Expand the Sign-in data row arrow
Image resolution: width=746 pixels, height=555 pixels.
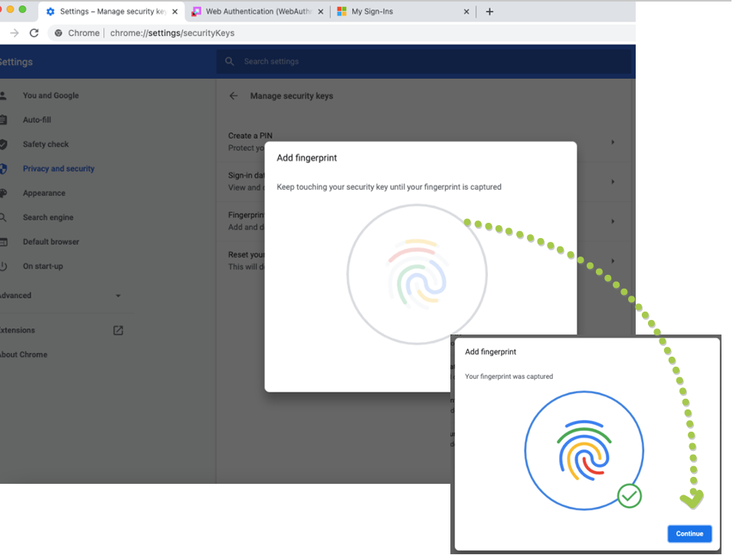[x=613, y=181]
